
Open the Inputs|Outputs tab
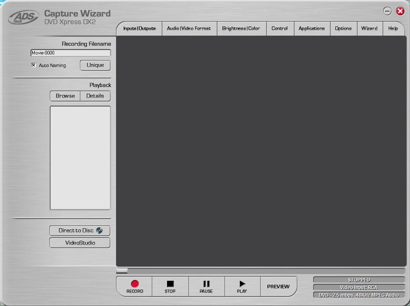pyautogui.click(x=139, y=28)
